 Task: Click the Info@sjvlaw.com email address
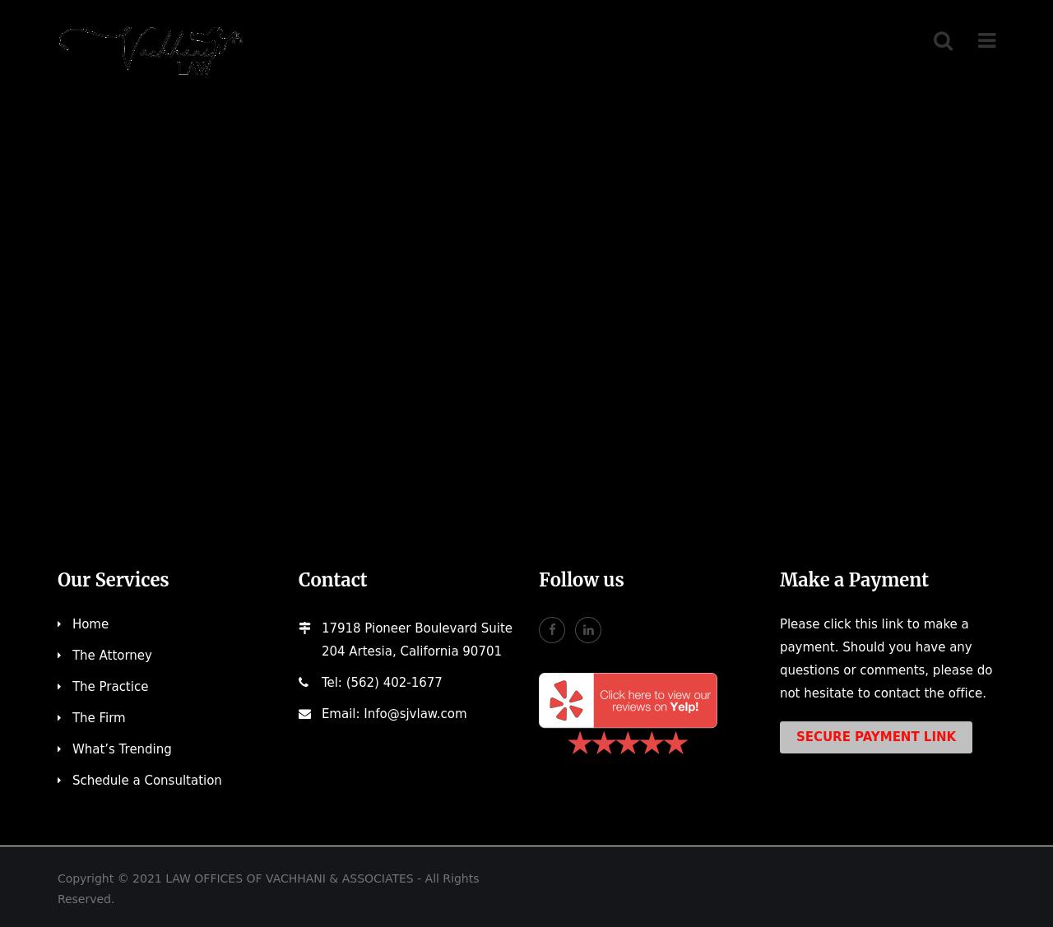point(415,714)
